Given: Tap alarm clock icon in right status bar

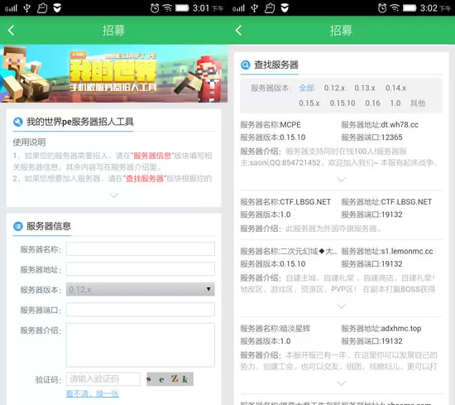Looking at the screenshot, I should [382, 8].
